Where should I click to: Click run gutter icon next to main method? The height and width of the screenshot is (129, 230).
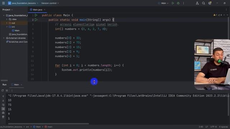click(x=36, y=20)
